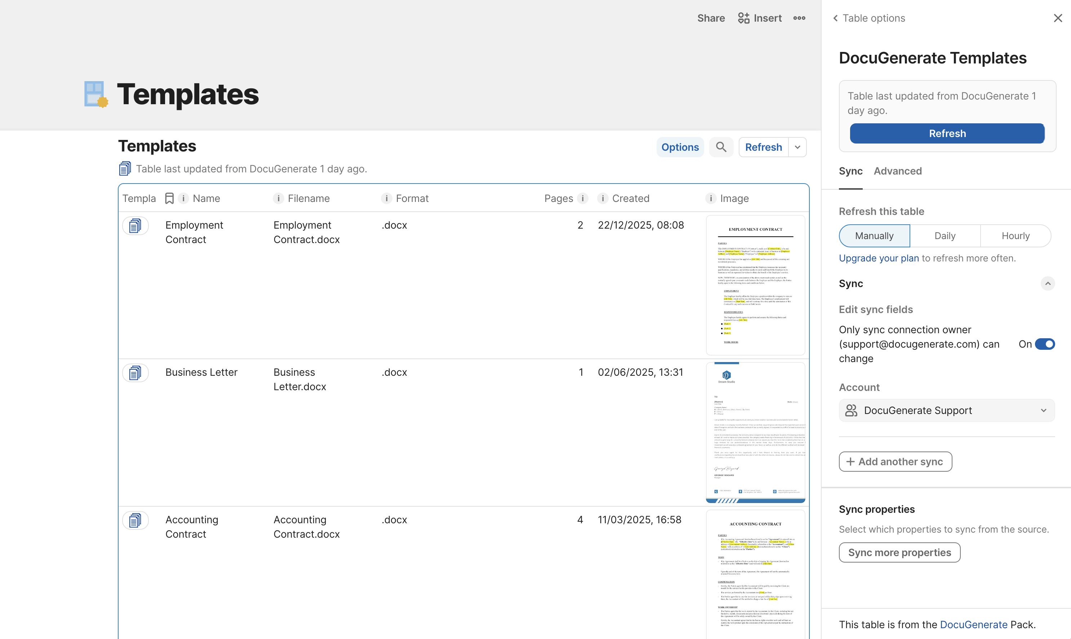Click the Sync more properties button
This screenshot has height=639, width=1071.
pyautogui.click(x=899, y=552)
